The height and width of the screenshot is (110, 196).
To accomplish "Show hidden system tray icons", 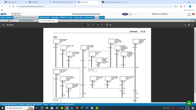I will click(178, 108).
